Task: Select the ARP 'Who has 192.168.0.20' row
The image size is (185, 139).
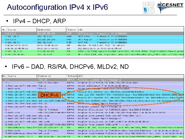Action: 92,45
